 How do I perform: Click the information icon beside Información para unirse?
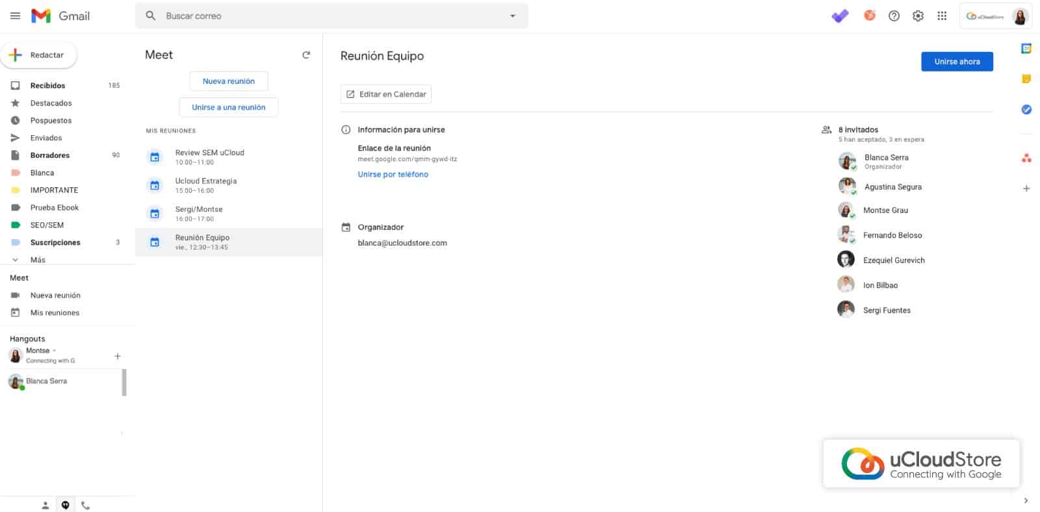[346, 129]
